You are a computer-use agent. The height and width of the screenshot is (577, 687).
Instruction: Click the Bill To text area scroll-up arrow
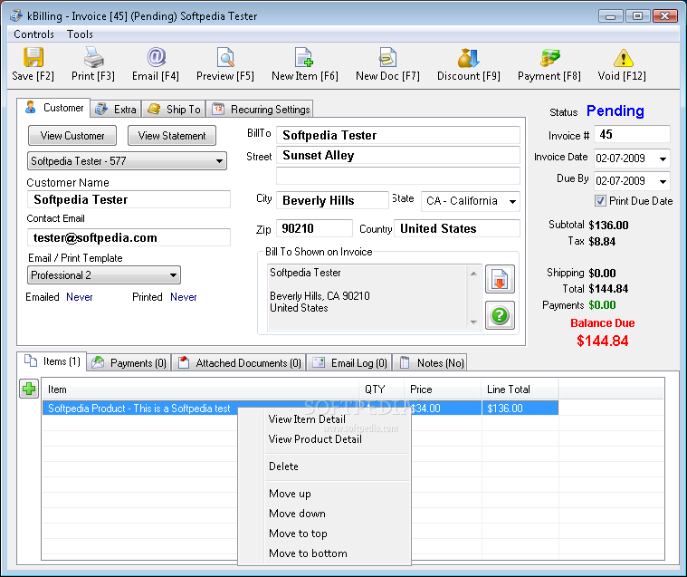(x=473, y=274)
